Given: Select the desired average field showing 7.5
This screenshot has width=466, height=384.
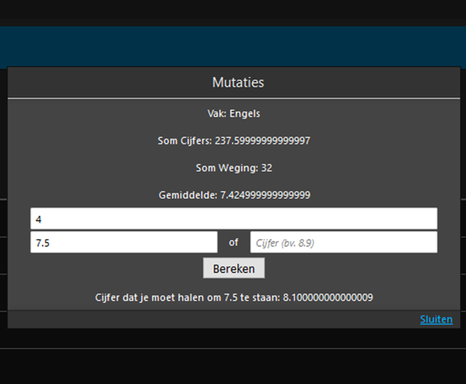Looking at the screenshot, I should (124, 243).
